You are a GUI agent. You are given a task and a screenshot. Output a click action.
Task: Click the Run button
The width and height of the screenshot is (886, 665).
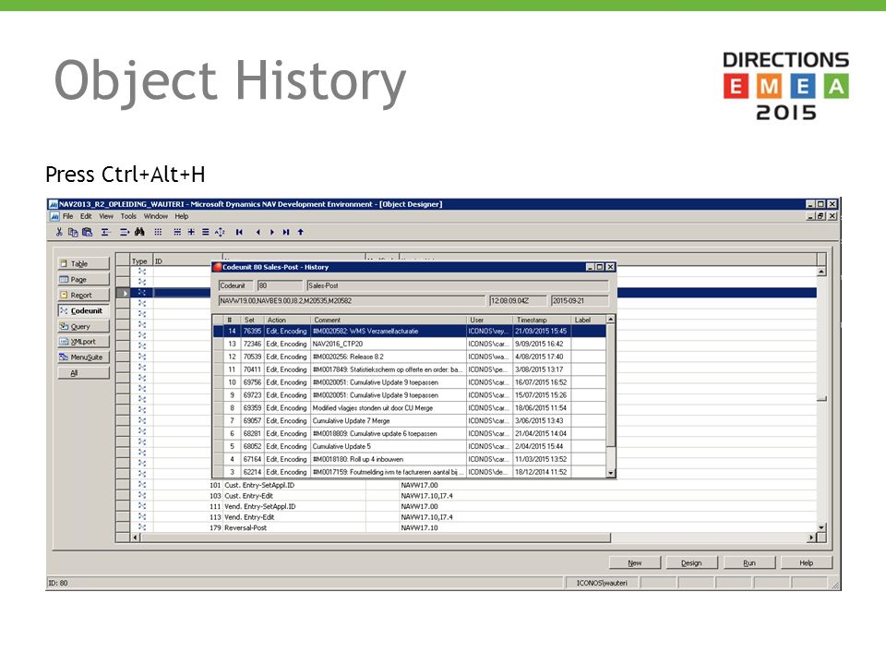(x=749, y=563)
